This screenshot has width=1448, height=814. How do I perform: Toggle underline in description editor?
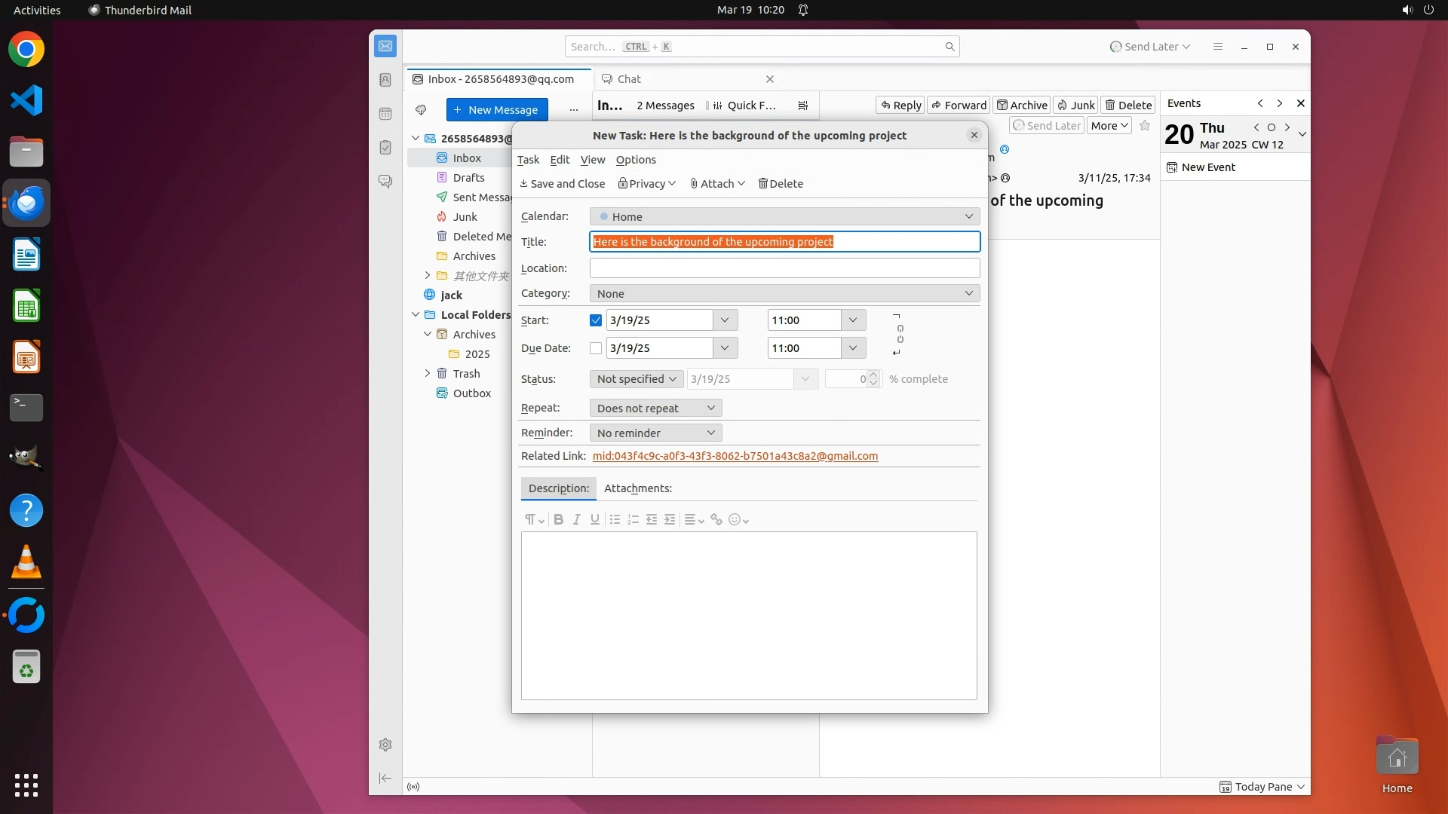coord(595,519)
